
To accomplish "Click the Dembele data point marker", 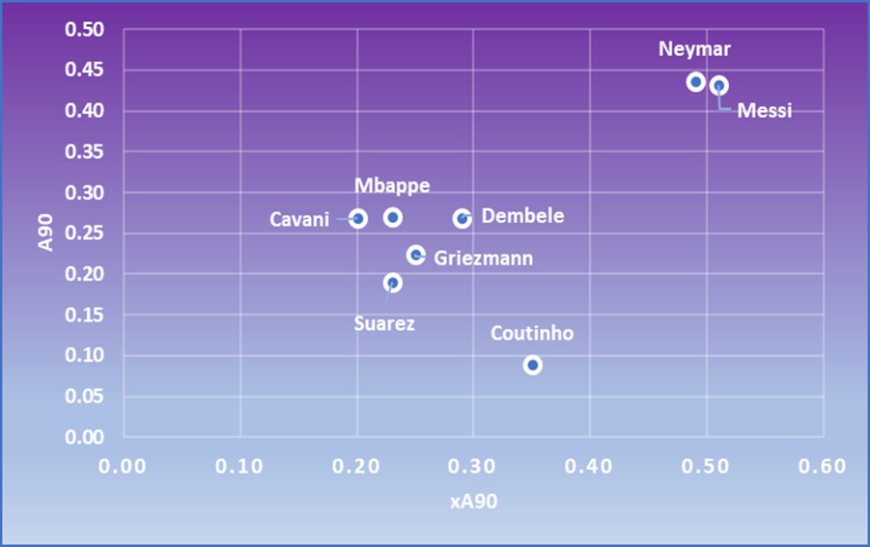I will click(463, 219).
